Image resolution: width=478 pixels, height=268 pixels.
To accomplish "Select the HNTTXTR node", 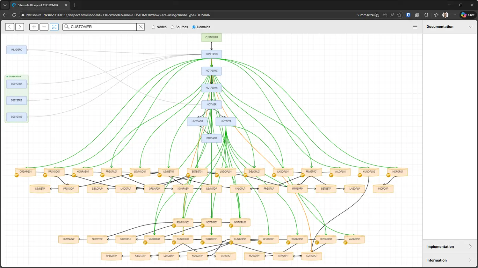I will (x=226, y=121).
